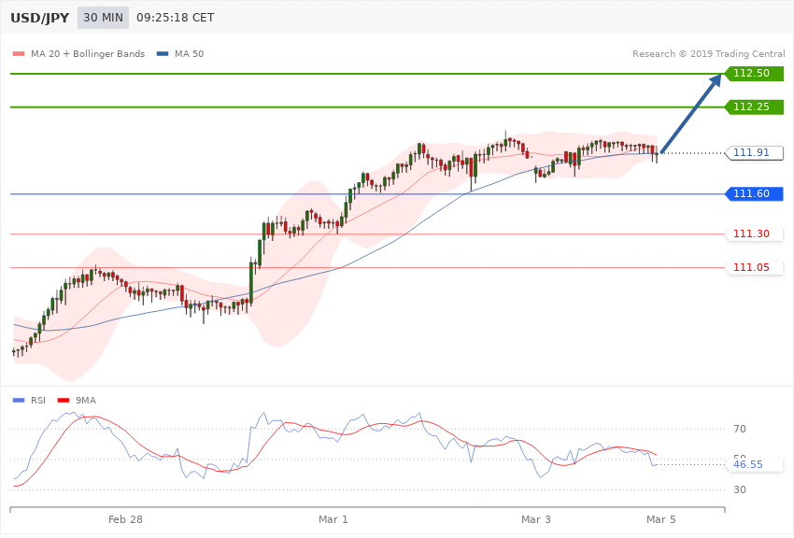Click the Research © 2019 Trading Central credit
Screen dimensions: 794x538
(708, 53)
